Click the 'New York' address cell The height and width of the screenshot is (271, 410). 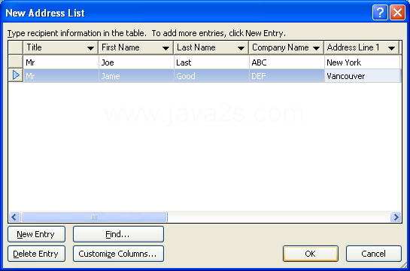coord(363,62)
